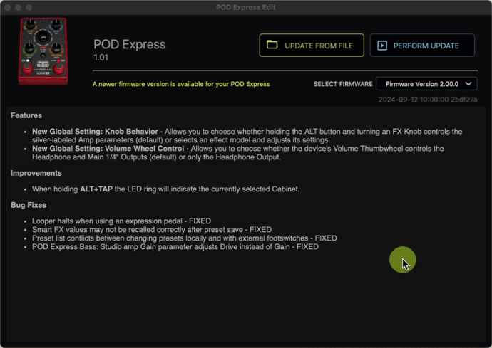Close the POD Express Edit window
Screen dimensions: 492x348
(x=8, y=7)
